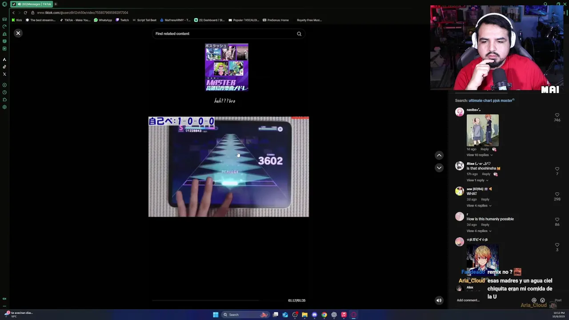This screenshot has height=320, width=569.
Task: Open search link 'ultimate chart pjsk master'
Action: click(x=491, y=100)
